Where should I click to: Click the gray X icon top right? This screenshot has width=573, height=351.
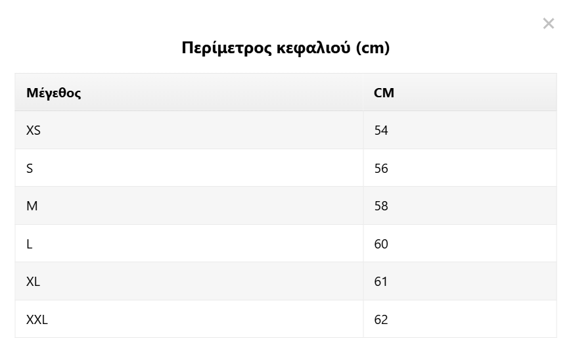tap(548, 24)
